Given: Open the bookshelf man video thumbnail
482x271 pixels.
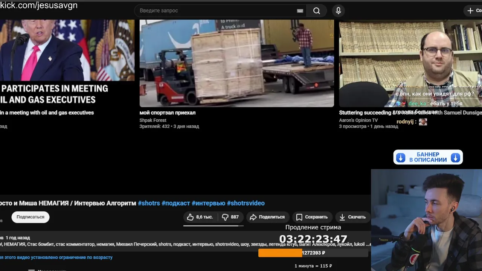Looking at the screenshot, I should 410,63.
